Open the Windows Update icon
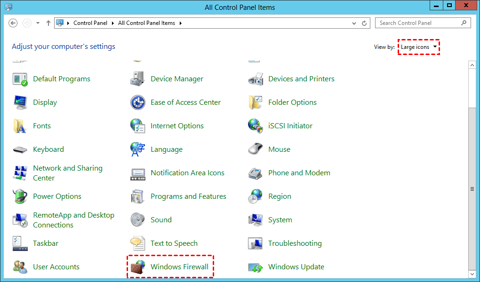This screenshot has width=480, height=282. click(x=255, y=267)
